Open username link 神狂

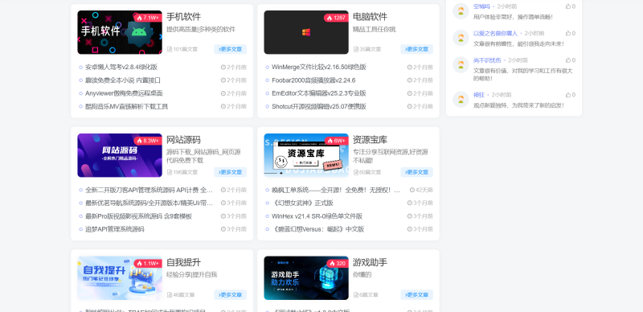coord(479,94)
